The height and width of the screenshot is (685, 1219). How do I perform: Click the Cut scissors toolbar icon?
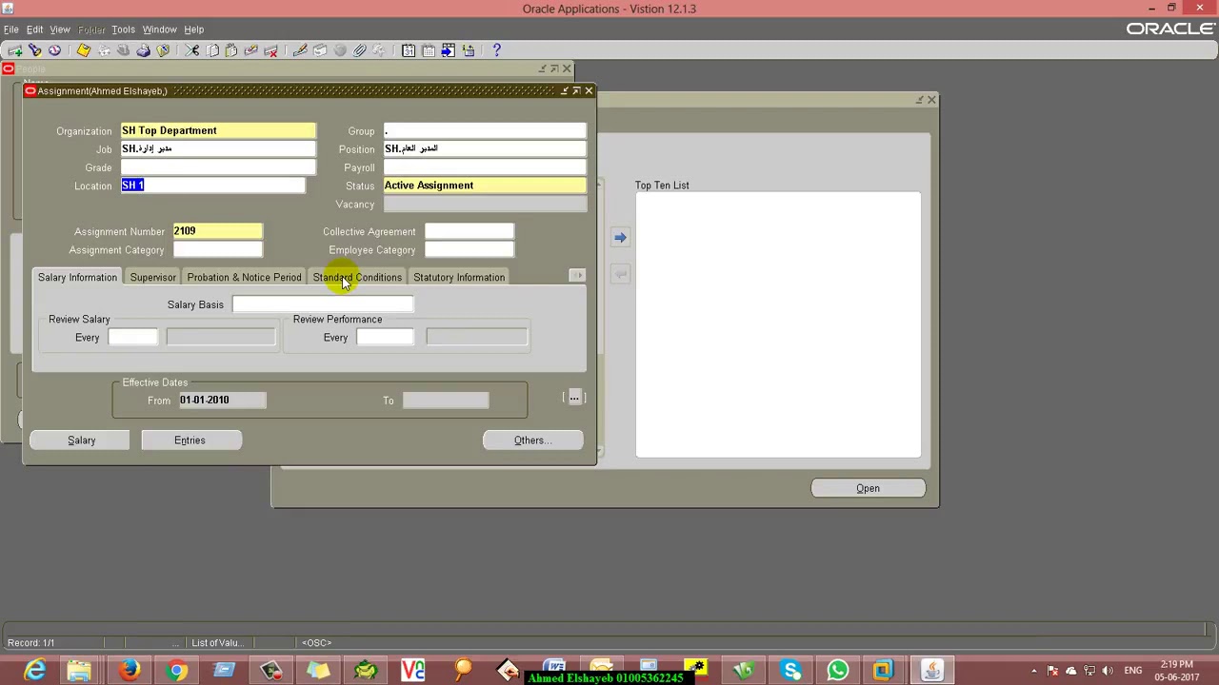(x=191, y=50)
